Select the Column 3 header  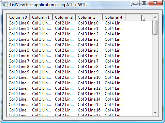click(x=89, y=17)
